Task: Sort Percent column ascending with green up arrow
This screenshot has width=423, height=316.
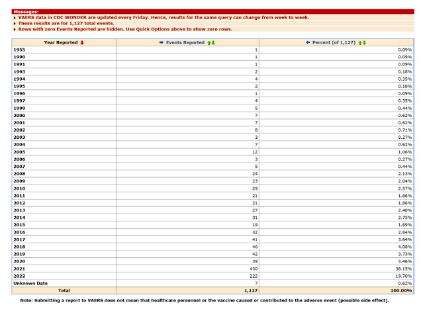Action: 360,42
